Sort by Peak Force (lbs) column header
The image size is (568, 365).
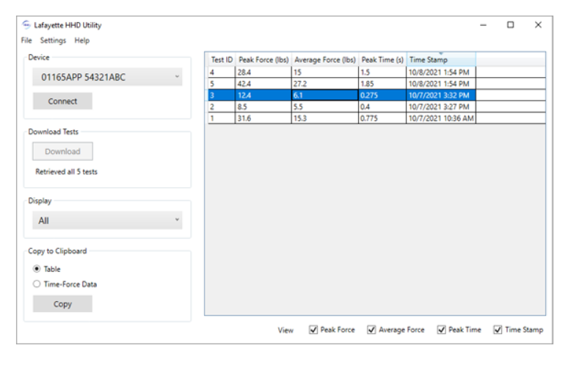(263, 59)
